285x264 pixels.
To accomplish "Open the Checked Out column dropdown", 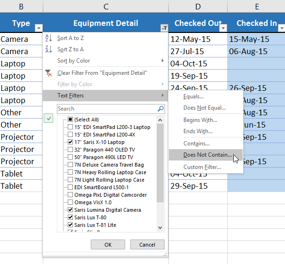I will coord(223,28).
